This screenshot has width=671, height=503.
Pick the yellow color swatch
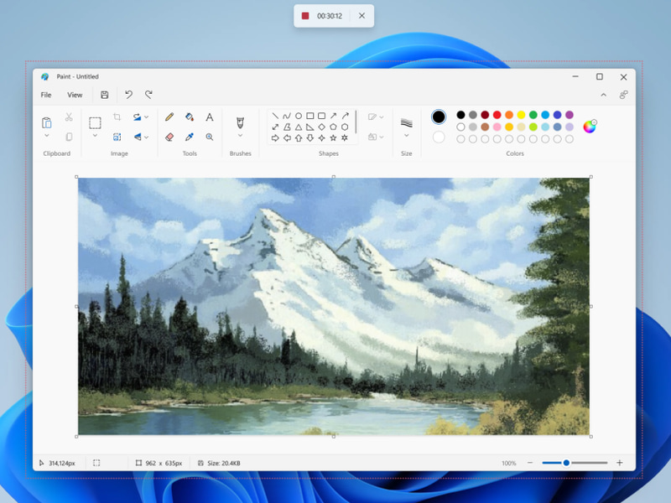tap(521, 115)
